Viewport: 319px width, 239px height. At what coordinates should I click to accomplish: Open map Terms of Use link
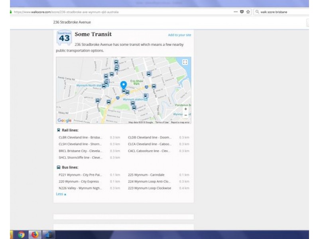pos(161,122)
